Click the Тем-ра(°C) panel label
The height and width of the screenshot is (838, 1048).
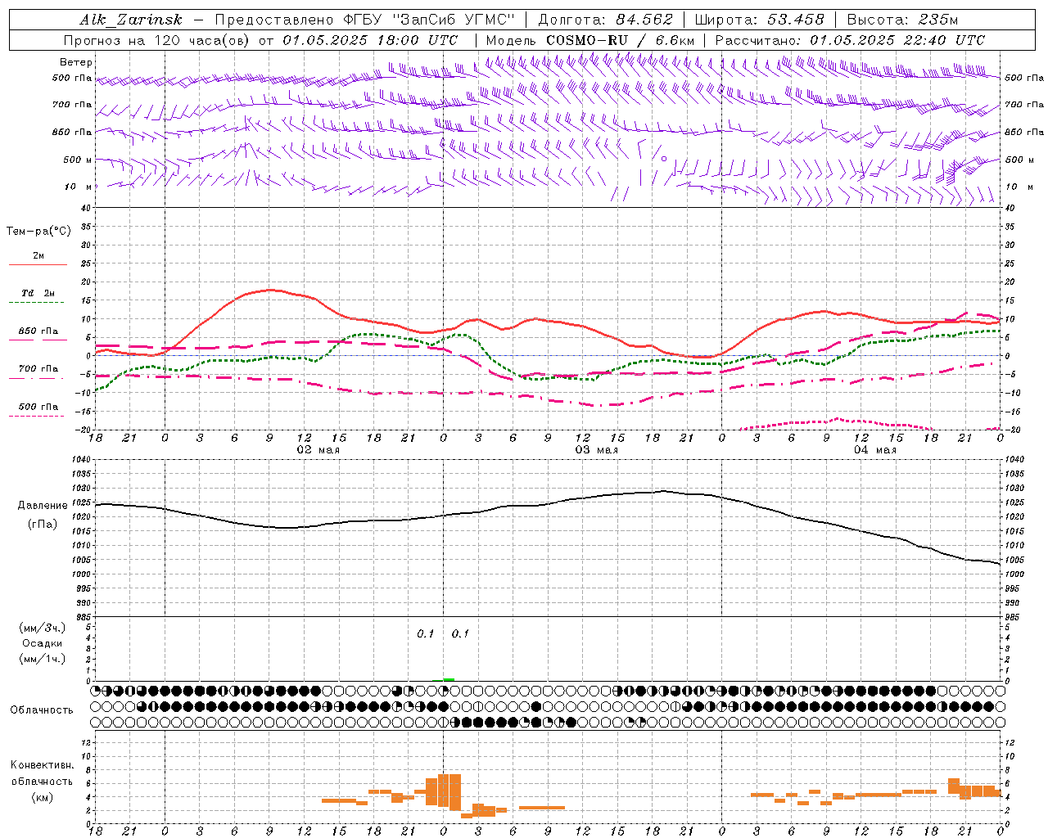38,232
